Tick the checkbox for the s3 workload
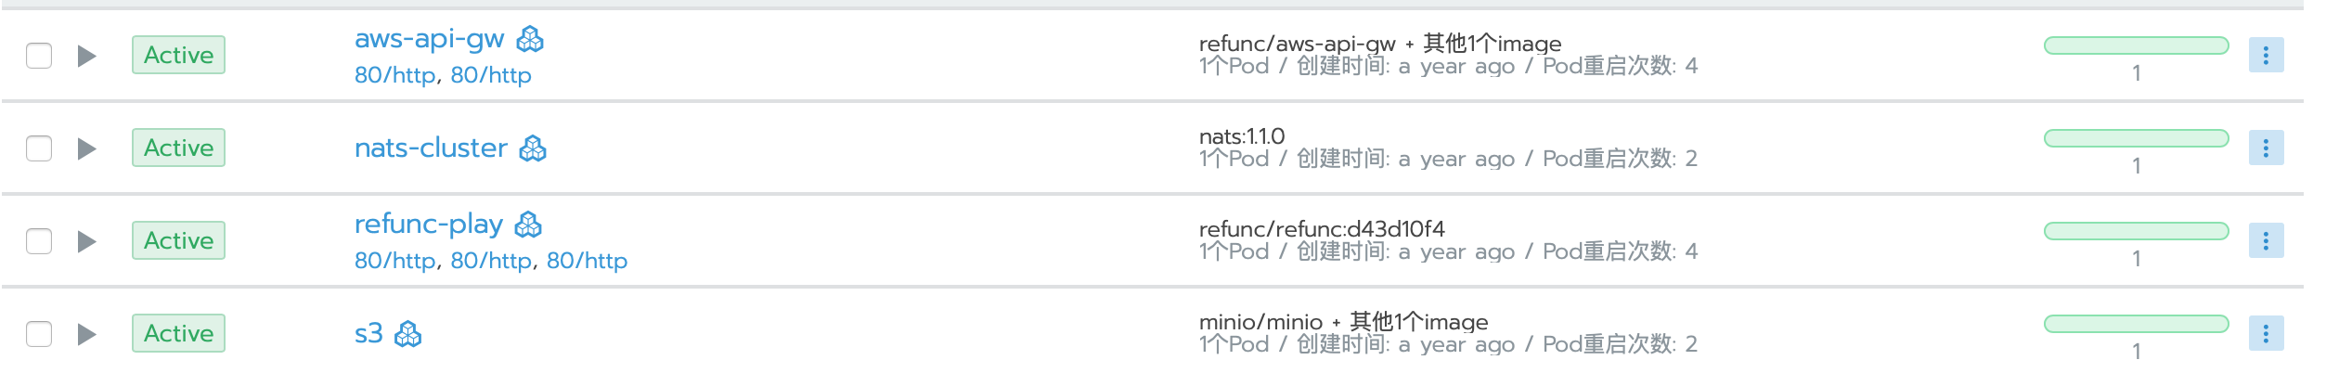This screenshot has width=2339, height=373. coord(39,334)
